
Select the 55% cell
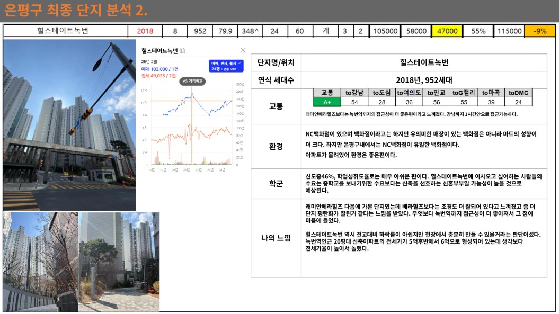(x=478, y=31)
